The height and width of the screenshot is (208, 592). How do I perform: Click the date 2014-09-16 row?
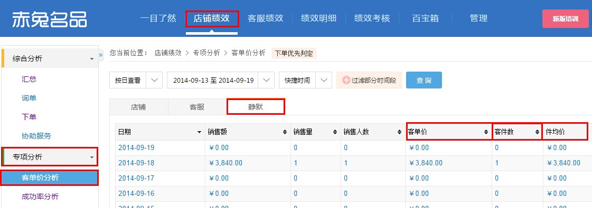coord(136,193)
